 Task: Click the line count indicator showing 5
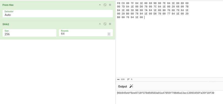click(x=130, y=79)
